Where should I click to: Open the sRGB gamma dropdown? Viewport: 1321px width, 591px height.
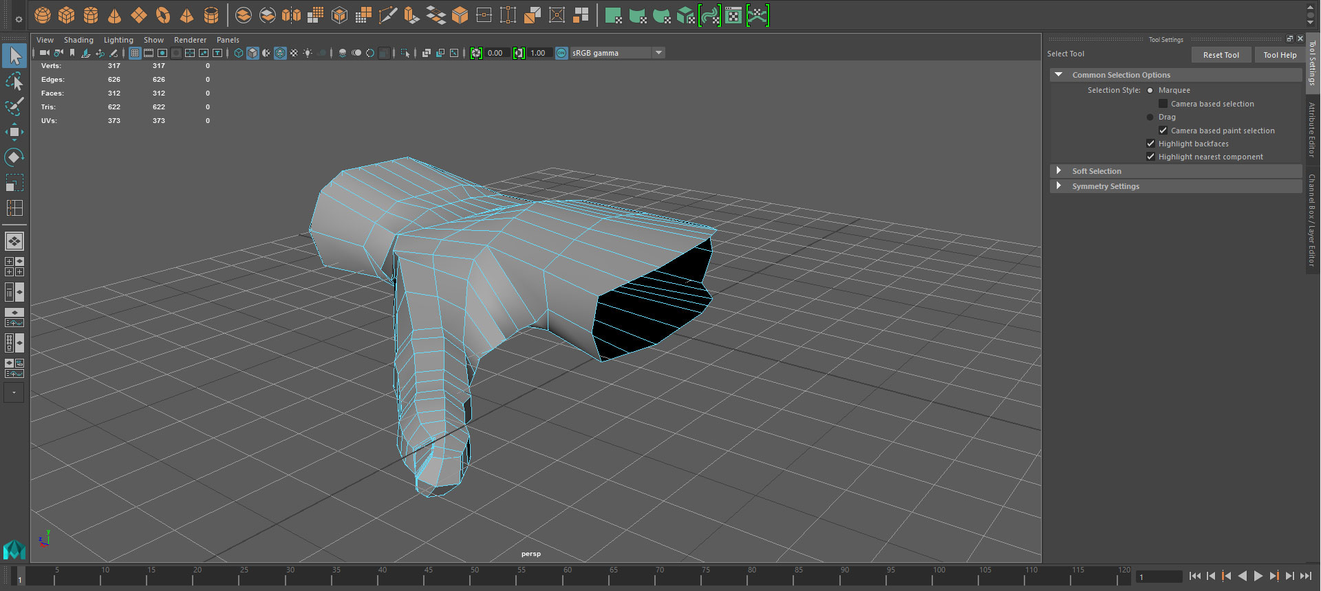658,53
